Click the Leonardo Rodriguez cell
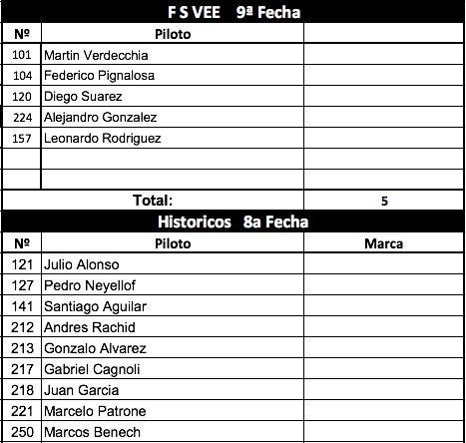 [173, 139]
